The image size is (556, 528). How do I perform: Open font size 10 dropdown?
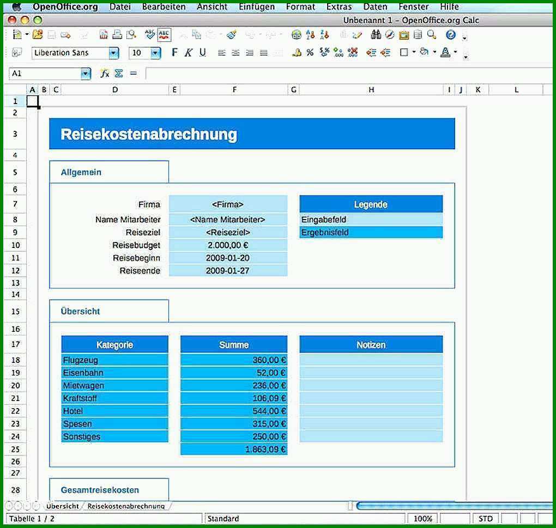tap(155, 53)
